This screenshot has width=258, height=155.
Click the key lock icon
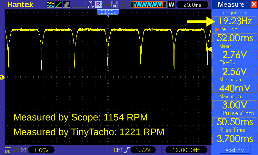pos(107,5)
